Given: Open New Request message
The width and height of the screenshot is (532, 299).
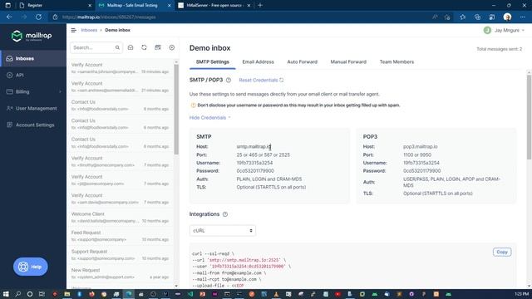Looking at the screenshot, I should [x=120, y=273].
